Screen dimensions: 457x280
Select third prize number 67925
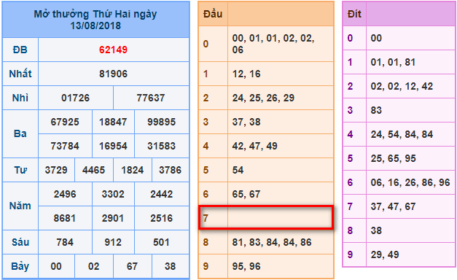(x=65, y=122)
